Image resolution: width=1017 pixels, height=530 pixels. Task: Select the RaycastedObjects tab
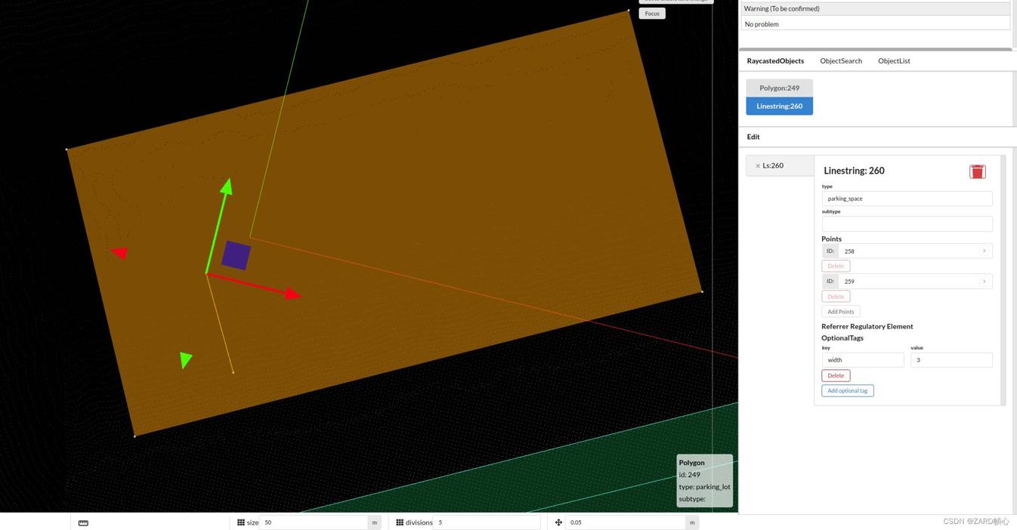[775, 61]
